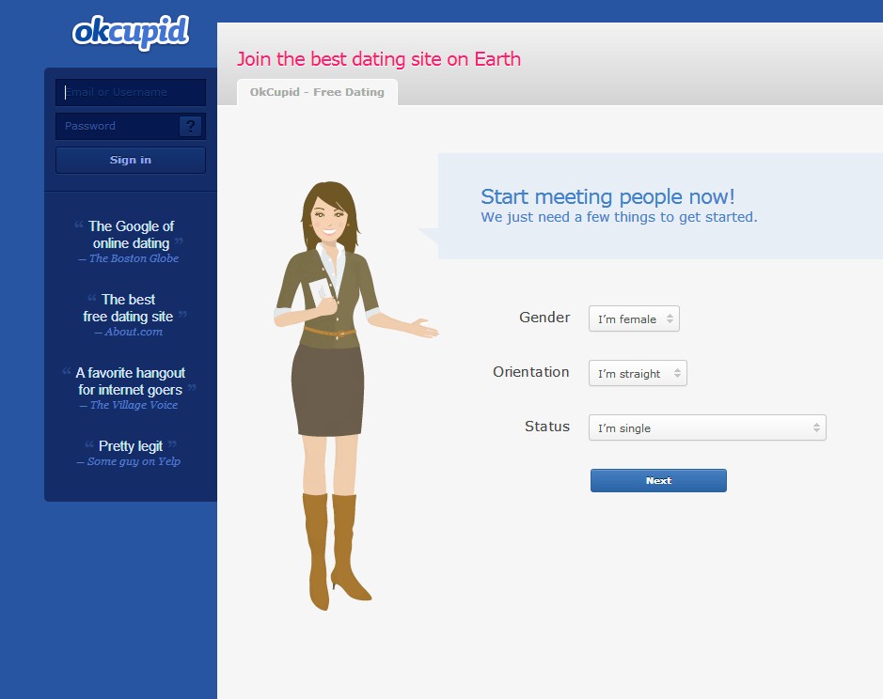Click the OkCupid logo
The height and width of the screenshot is (699, 883).
click(131, 32)
